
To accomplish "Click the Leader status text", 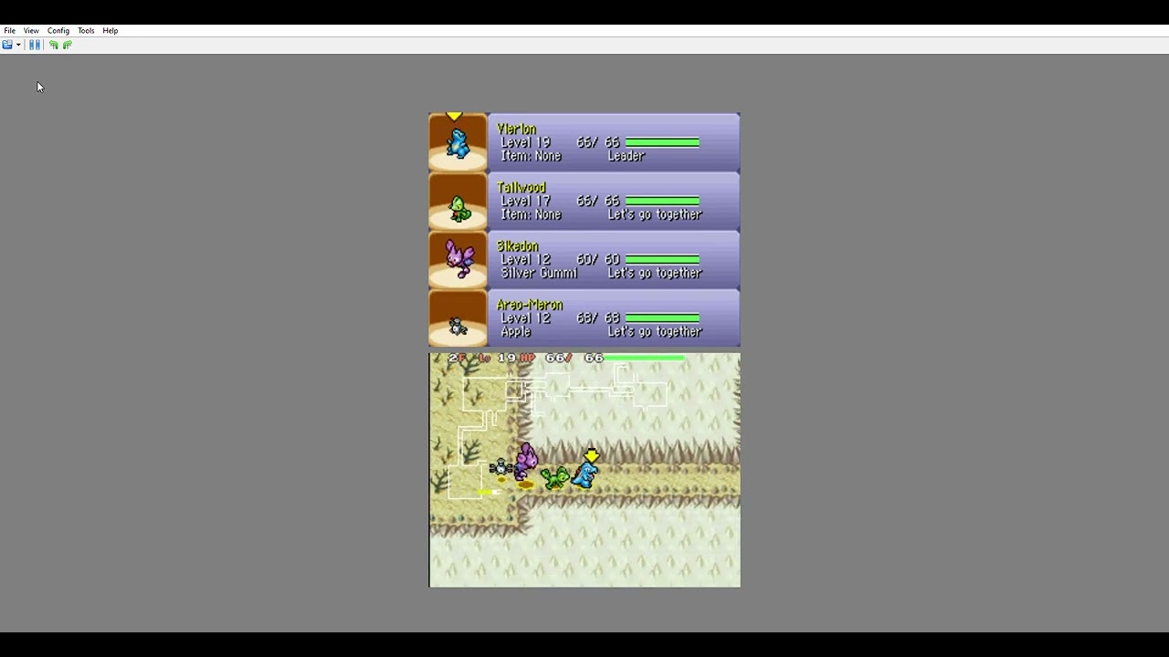I will pyautogui.click(x=627, y=156).
